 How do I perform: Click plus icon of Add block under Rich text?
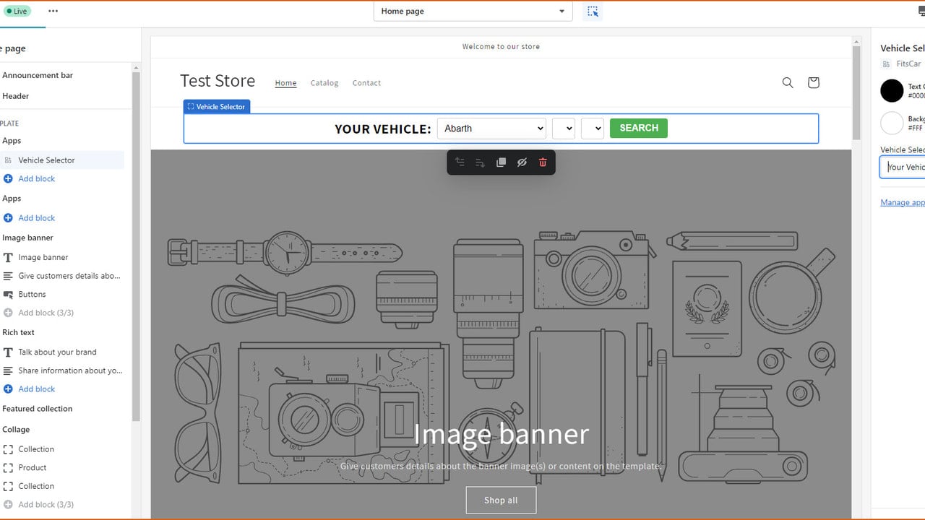point(8,389)
